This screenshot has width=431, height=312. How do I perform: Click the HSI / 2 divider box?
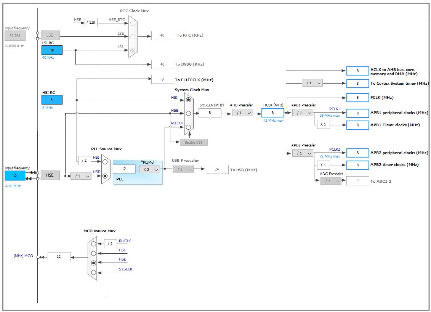pyautogui.click(x=85, y=161)
